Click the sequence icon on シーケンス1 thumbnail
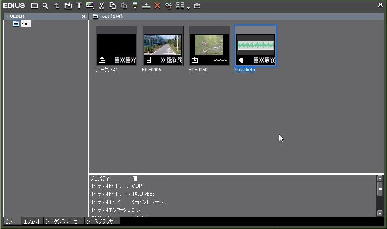Image resolution: width=387 pixels, height=229 pixels. [x=102, y=60]
